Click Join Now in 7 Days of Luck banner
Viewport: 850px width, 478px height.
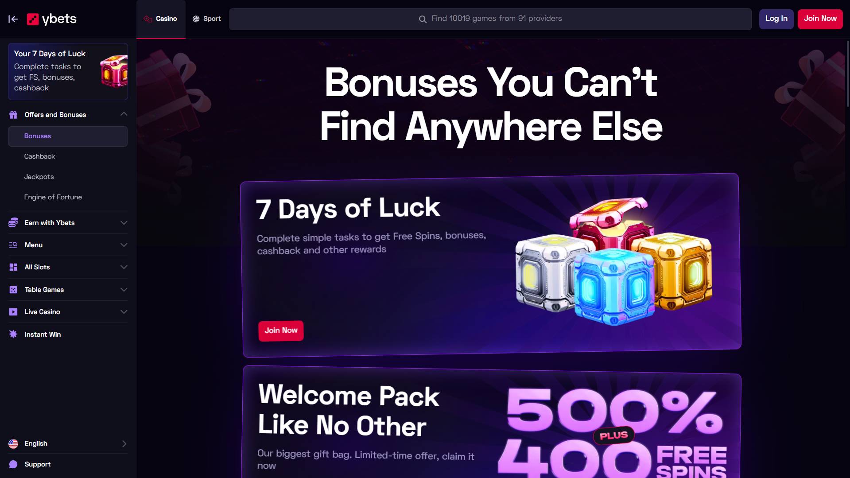(281, 330)
